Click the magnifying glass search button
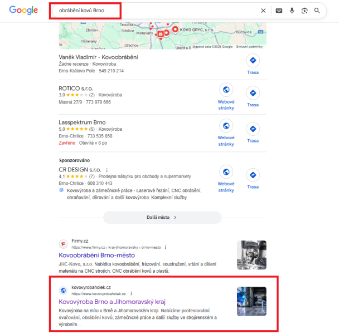 click(x=317, y=11)
